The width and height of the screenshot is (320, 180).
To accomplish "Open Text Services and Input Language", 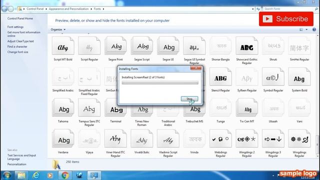I will pos(21,157).
